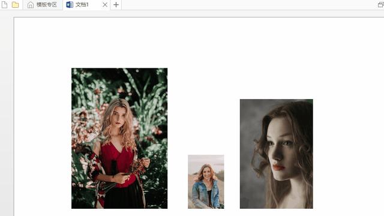Select the small denim jacket woman photo
This screenshot has width=384, height=216.
click(x=206, y=182)
